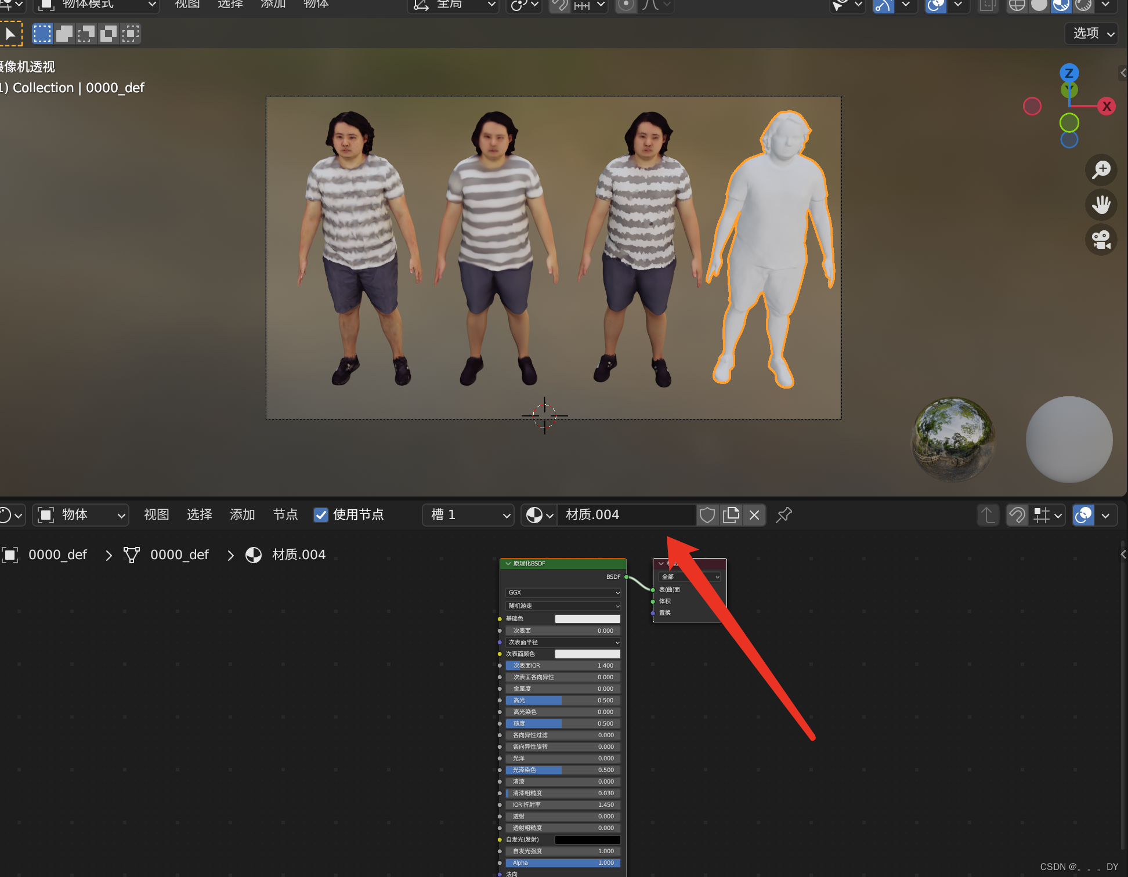Unlink 材质.004 with the X icon
Image resolution: width=1128 pixels, height=877 pixels.
coord(754,514)
